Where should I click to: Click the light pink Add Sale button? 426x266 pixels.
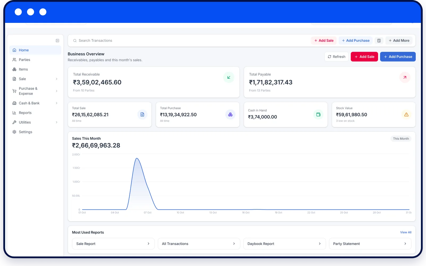pyautogui.click(x=324, y=41)
